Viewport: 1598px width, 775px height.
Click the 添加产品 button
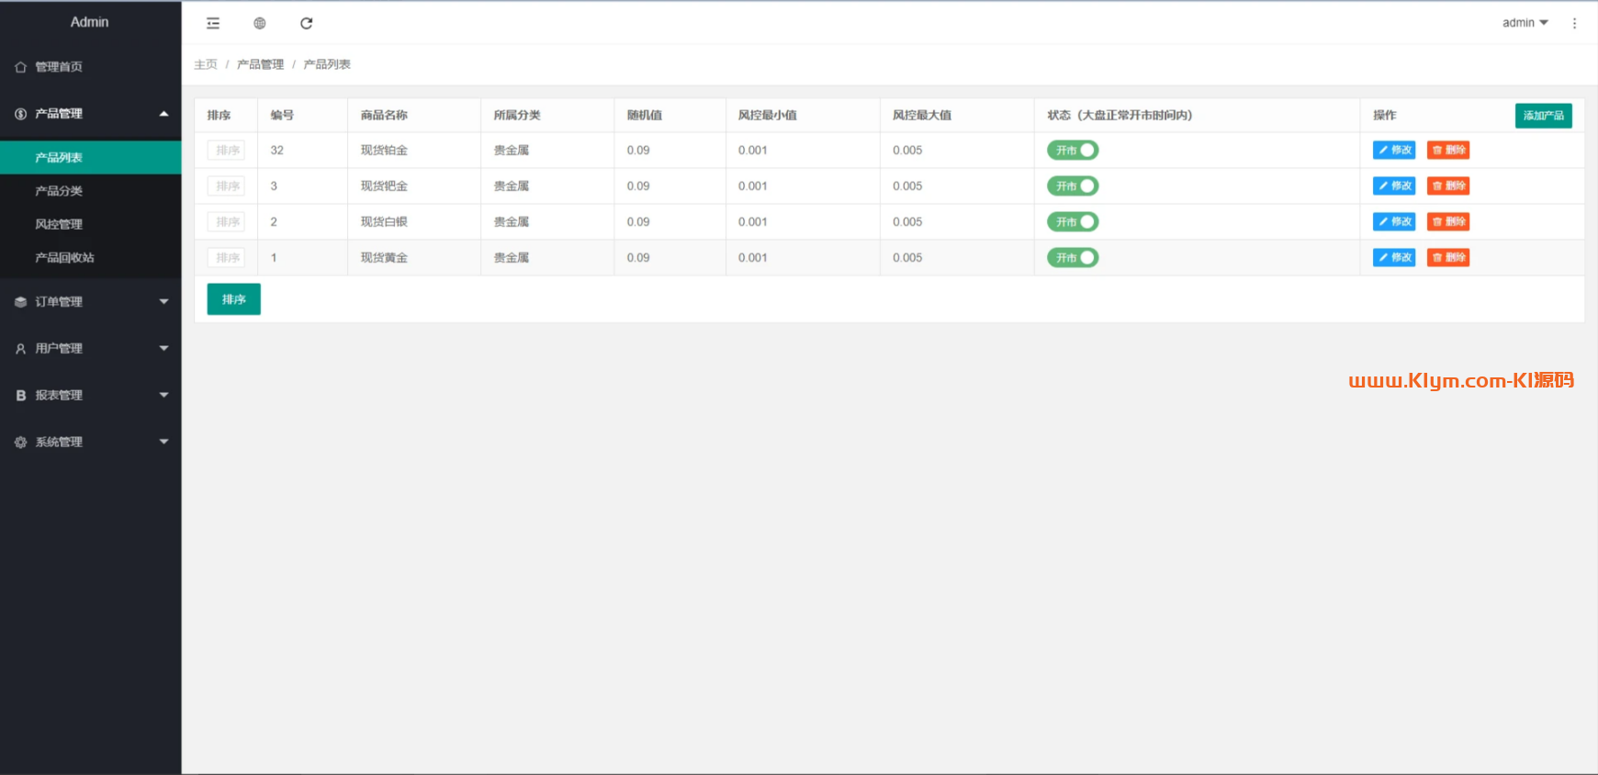click(x=1543, y=116)
